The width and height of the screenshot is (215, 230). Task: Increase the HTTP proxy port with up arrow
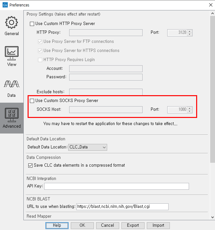click(190, 31)
